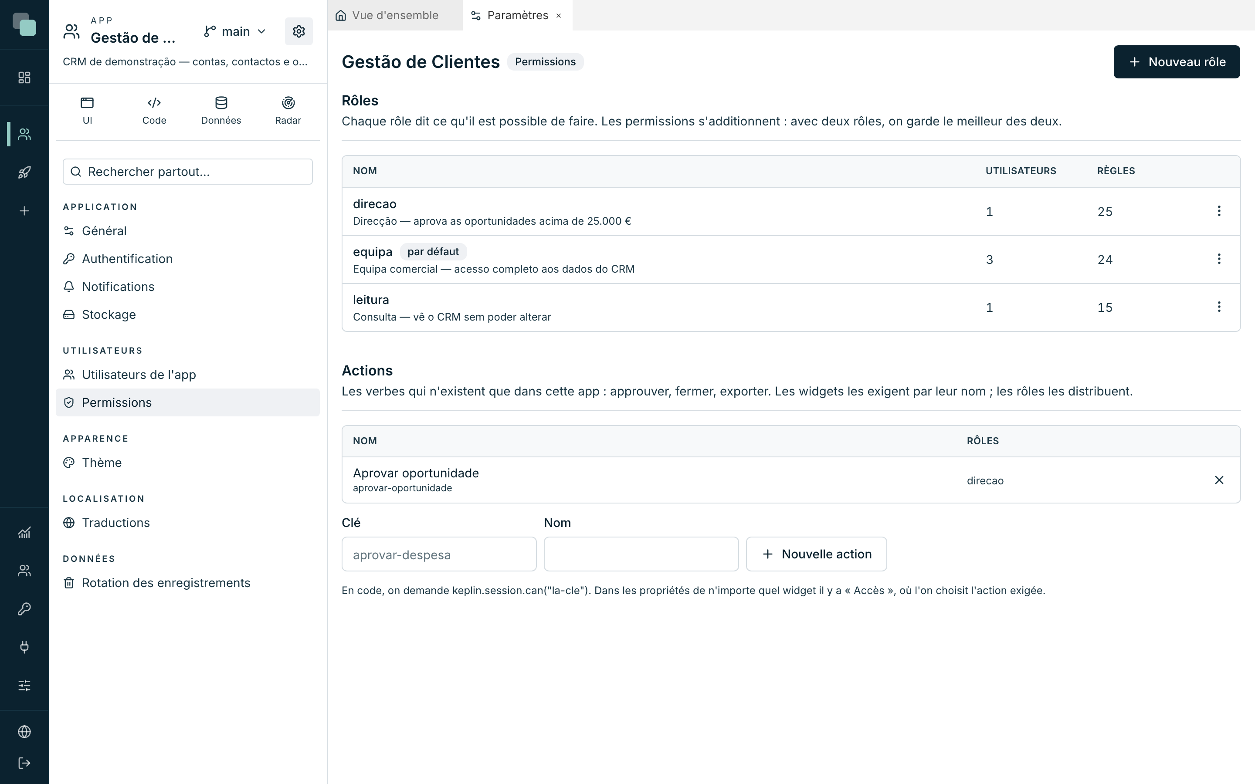Viewport: 1255px width, 784px height.
Task: Click the app logo in the left rail
Action: (24, 24)
